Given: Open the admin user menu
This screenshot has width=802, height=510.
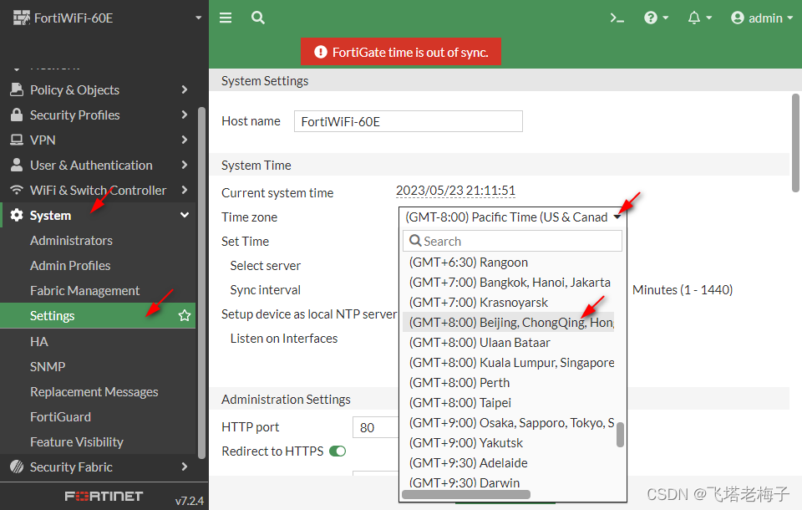Looking at the screenshot, I should 762,18.
